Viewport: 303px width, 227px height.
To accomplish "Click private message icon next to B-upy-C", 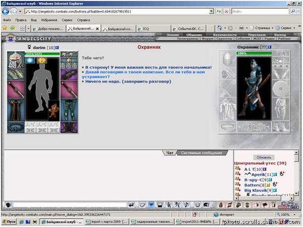I will tap(237, 179).
